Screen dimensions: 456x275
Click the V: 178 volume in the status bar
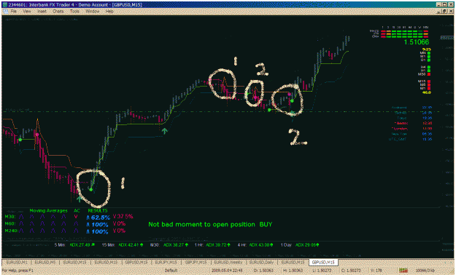(x=377, y=270)
